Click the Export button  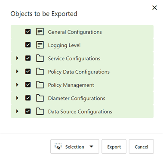click(x=114, y=146)
